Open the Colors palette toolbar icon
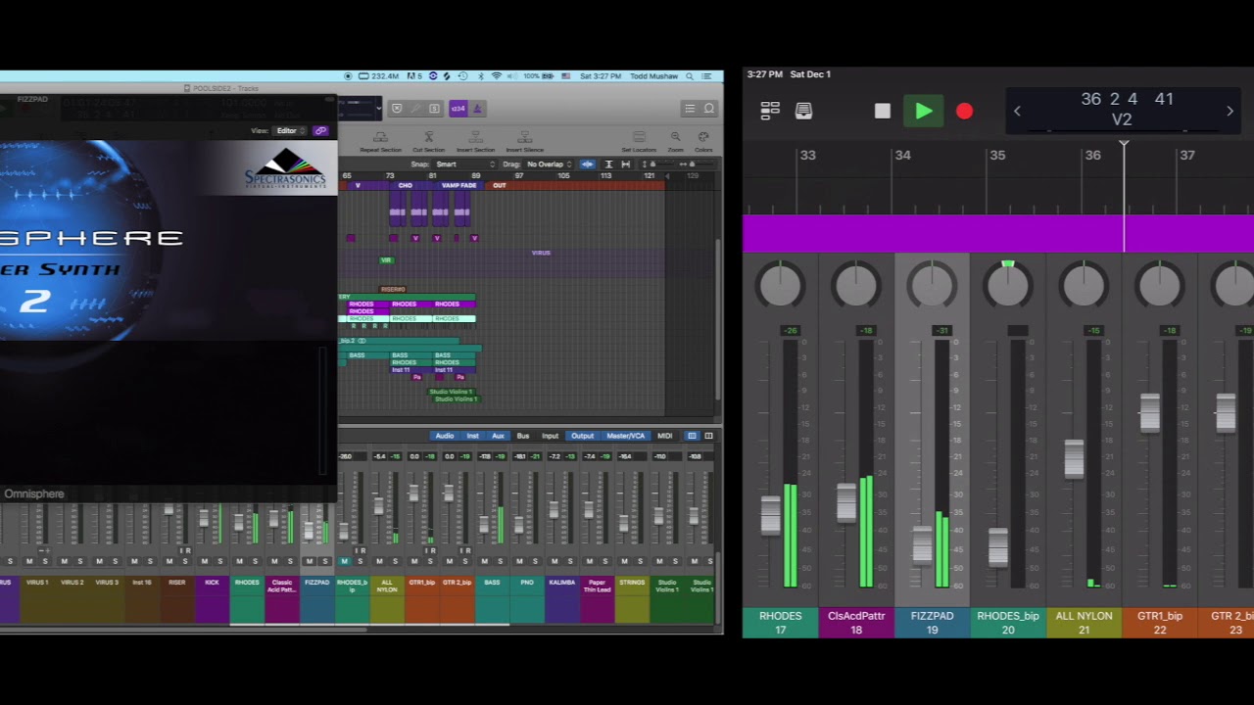 coord(703,141)
